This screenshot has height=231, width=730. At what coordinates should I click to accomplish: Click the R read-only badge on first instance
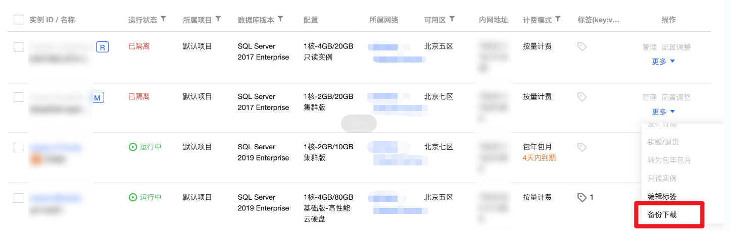[103, 47]
